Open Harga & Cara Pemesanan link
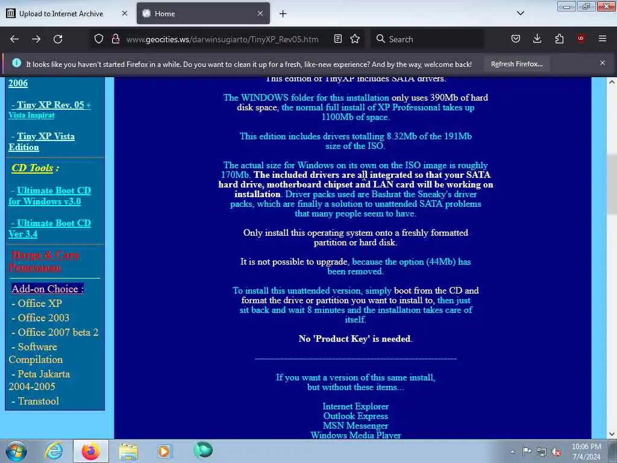The width and height of the screenshot is (617, 463). click(44, 261)
